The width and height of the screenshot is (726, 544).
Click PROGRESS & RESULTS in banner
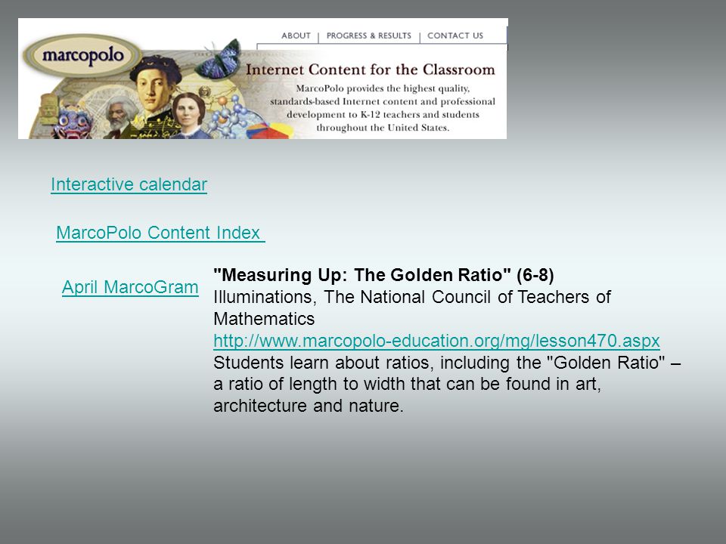(x=368, y=36)
